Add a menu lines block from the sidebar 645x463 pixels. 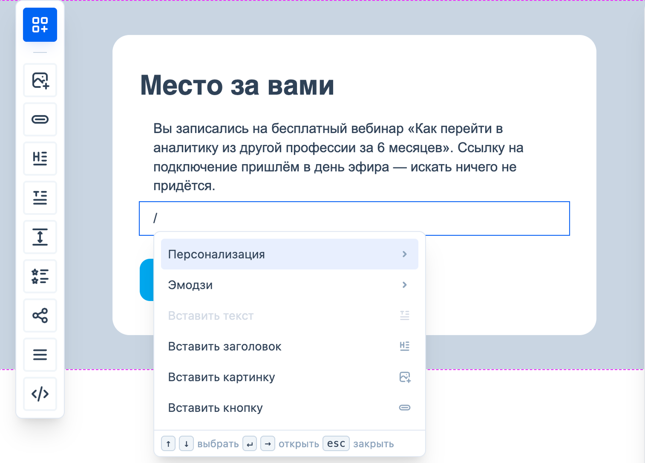(40, 355)
